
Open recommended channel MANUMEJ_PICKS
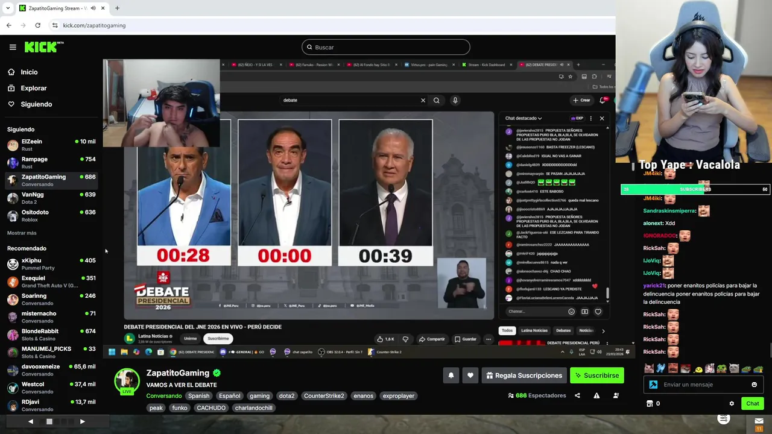51,352
